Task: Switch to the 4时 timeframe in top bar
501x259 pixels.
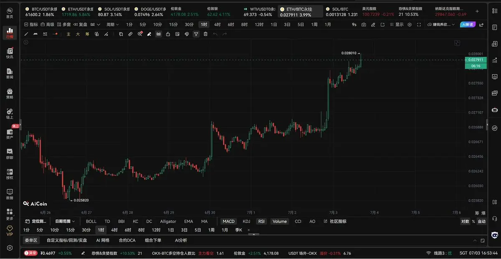Action: tap(217, 25)
